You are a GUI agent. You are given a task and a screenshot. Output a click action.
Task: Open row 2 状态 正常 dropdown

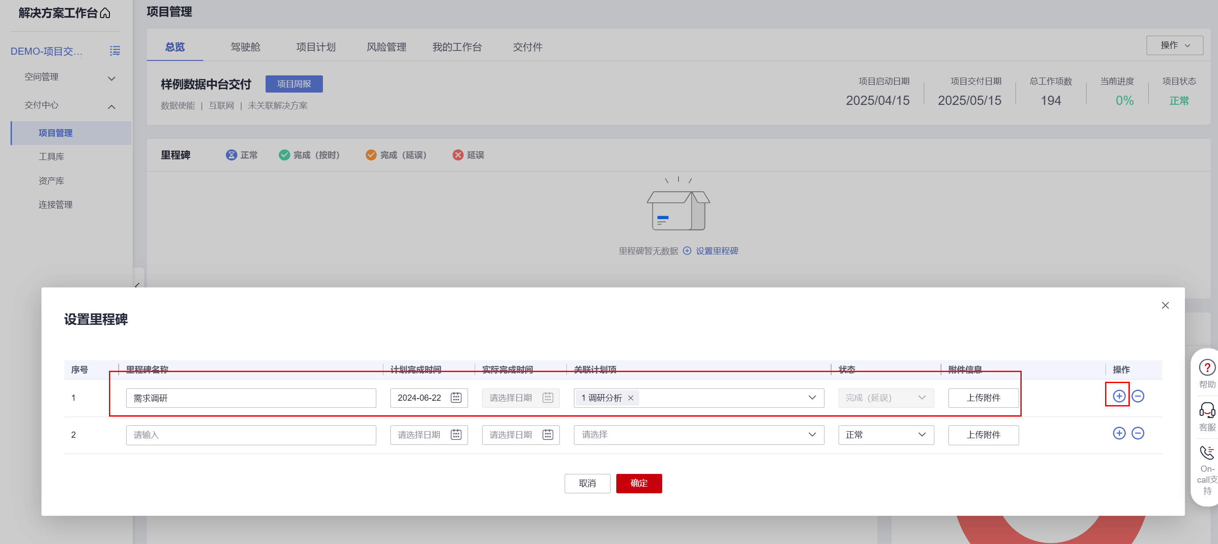886,435
